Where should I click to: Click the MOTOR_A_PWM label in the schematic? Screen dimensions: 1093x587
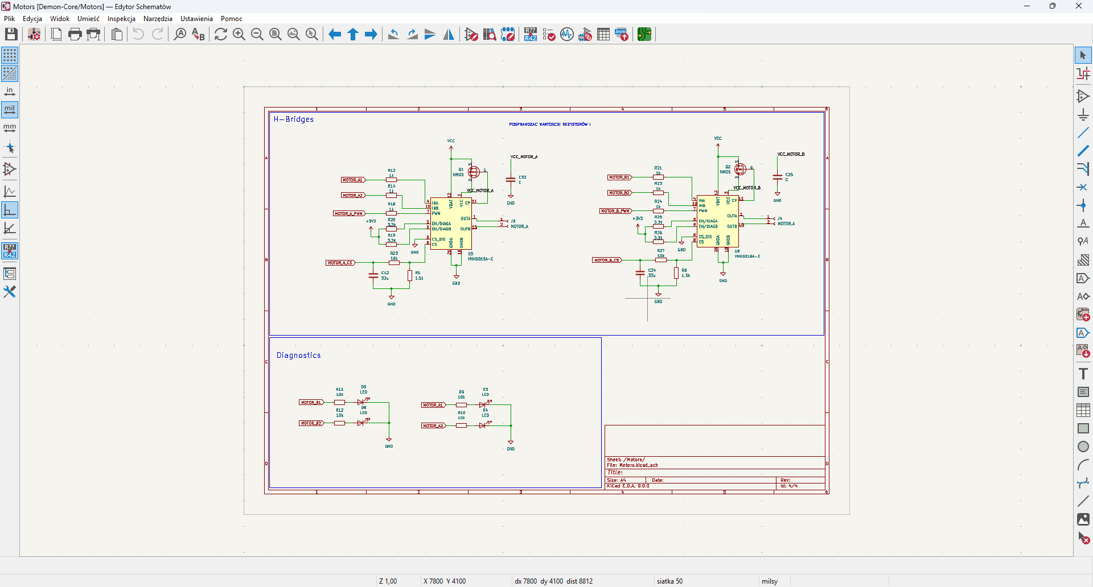coord(349,214)
